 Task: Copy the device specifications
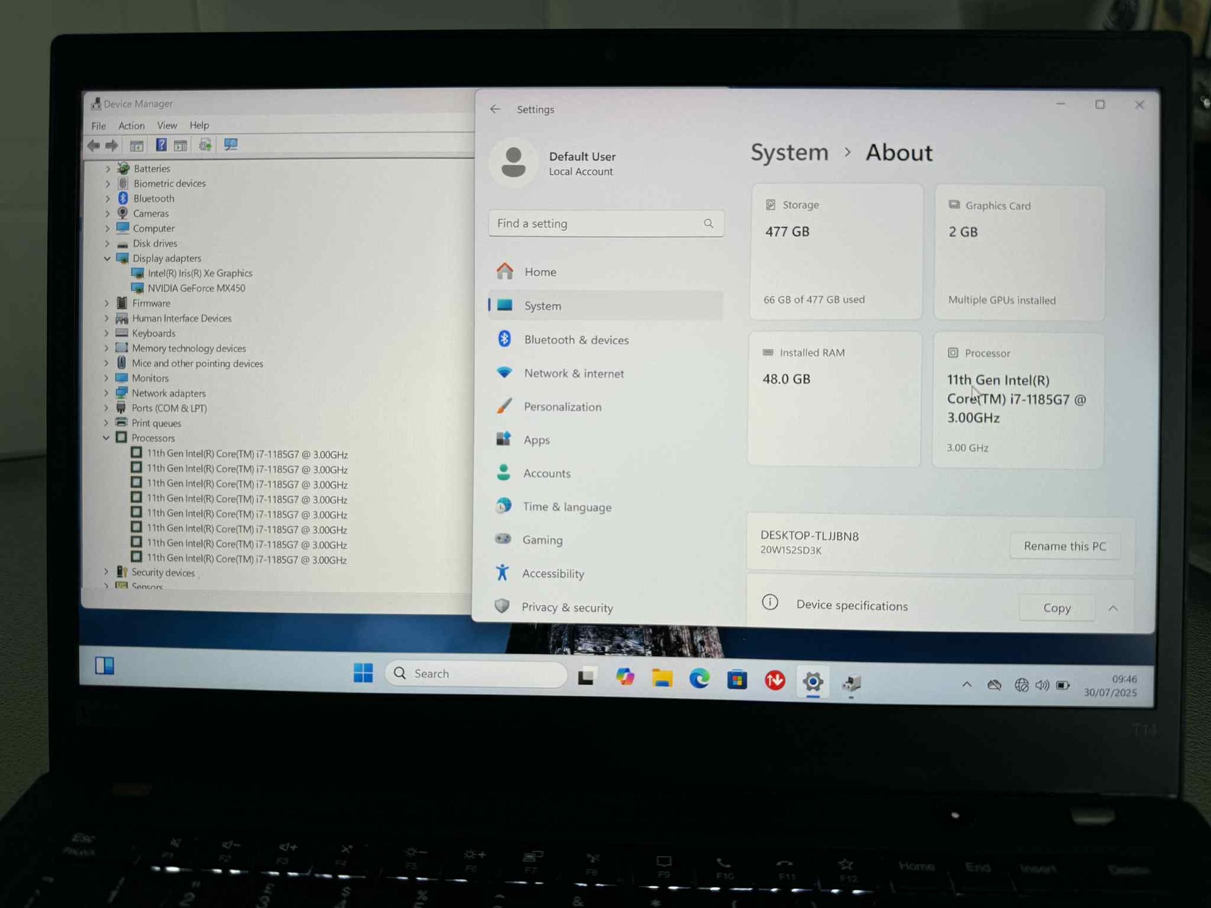click(1057, 608)
